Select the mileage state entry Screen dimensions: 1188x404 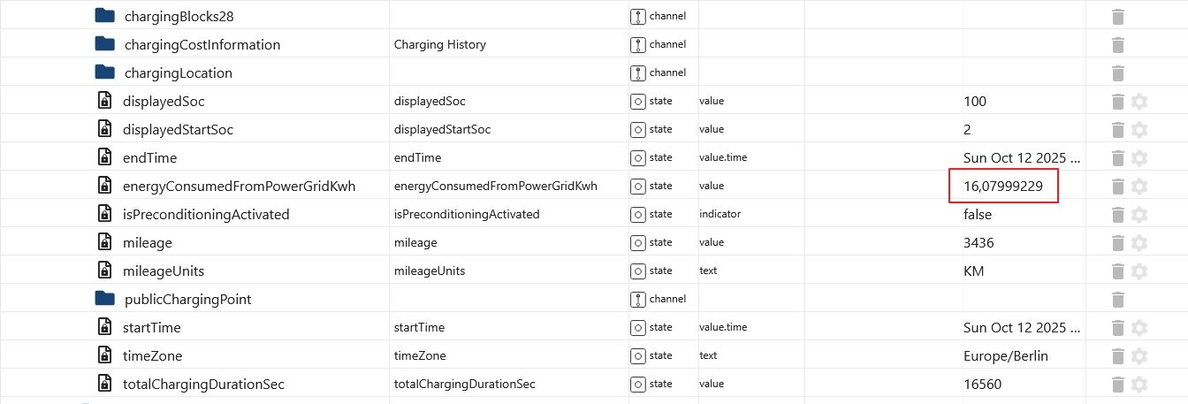click(148, 243)
